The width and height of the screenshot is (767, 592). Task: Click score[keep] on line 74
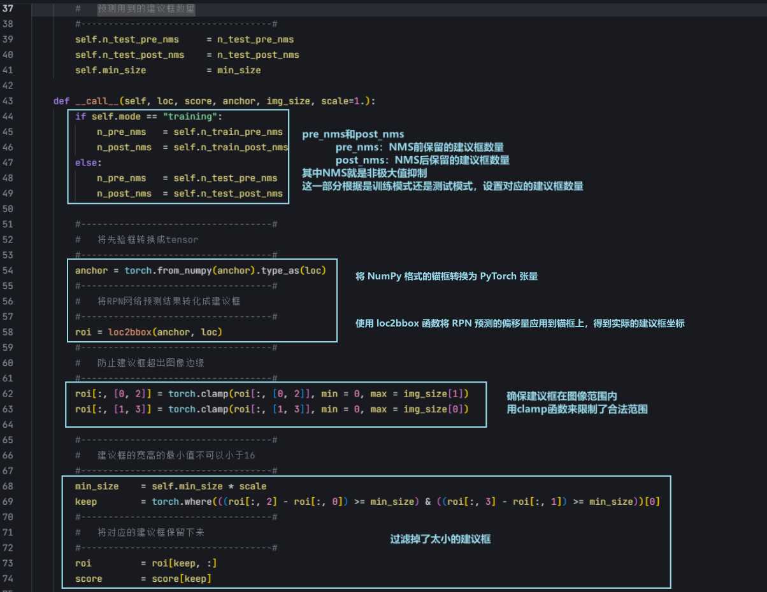(181, 579)
